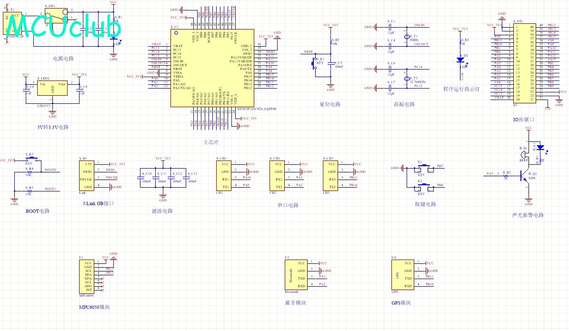The image size is (569, 331).
Task: Click the PC14 net label in crystal circuit
Action: click(419, 67)
